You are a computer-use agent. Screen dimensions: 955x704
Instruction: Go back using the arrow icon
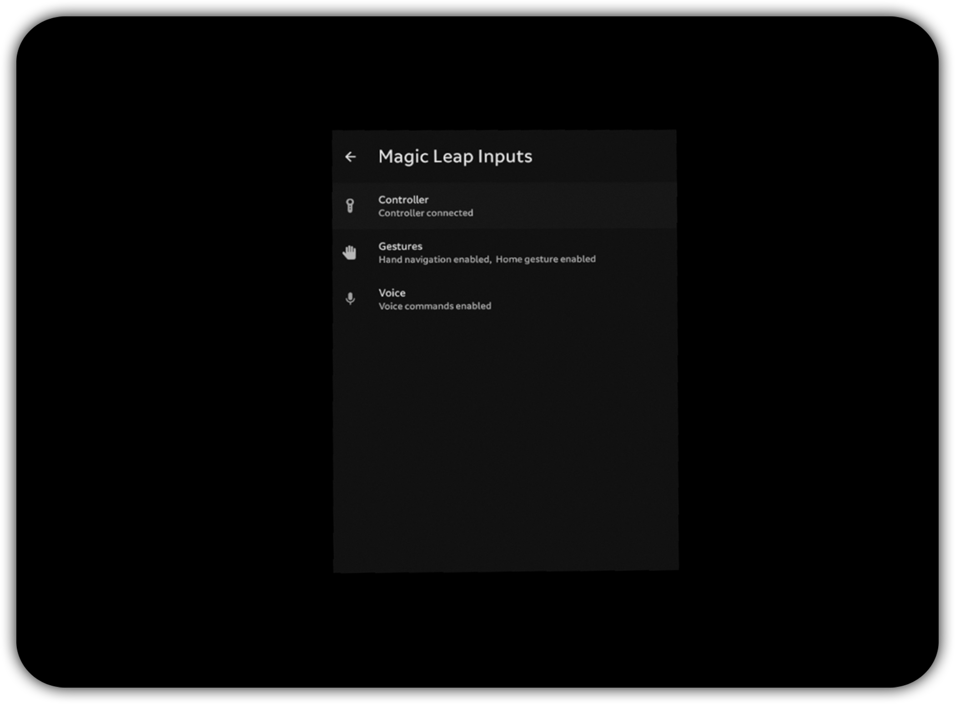pos(350,157)
